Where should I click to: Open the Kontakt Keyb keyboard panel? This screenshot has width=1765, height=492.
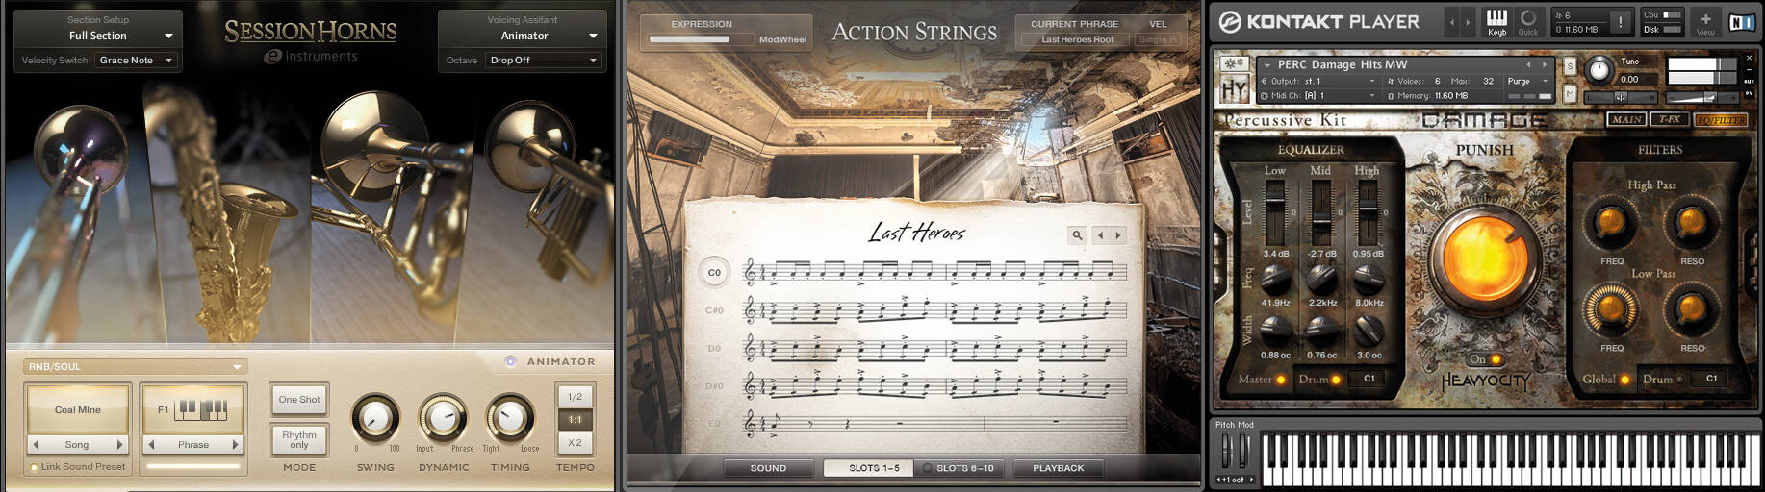(x=1496, y=21)
